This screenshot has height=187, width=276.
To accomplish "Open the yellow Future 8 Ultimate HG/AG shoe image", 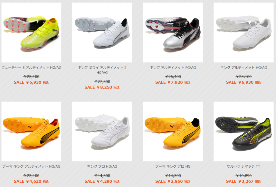I will pos(31,33).
